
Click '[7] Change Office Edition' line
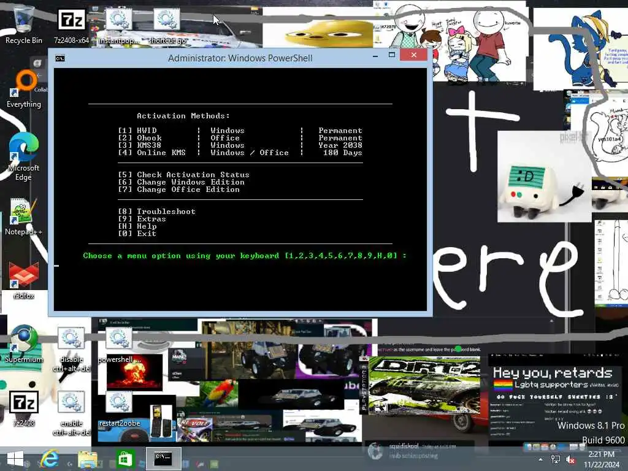coord(178,190)
